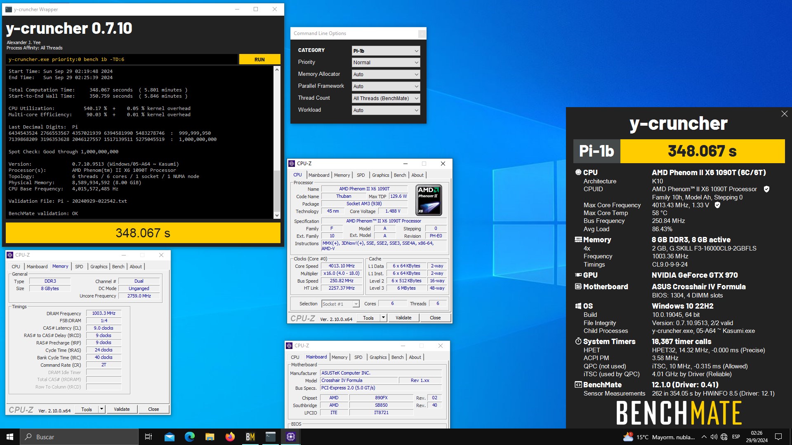Click the GPU section icon in BenchMate
Image resolution: width=792 pixels, height=445 pixels.
[x=578, y=275]
